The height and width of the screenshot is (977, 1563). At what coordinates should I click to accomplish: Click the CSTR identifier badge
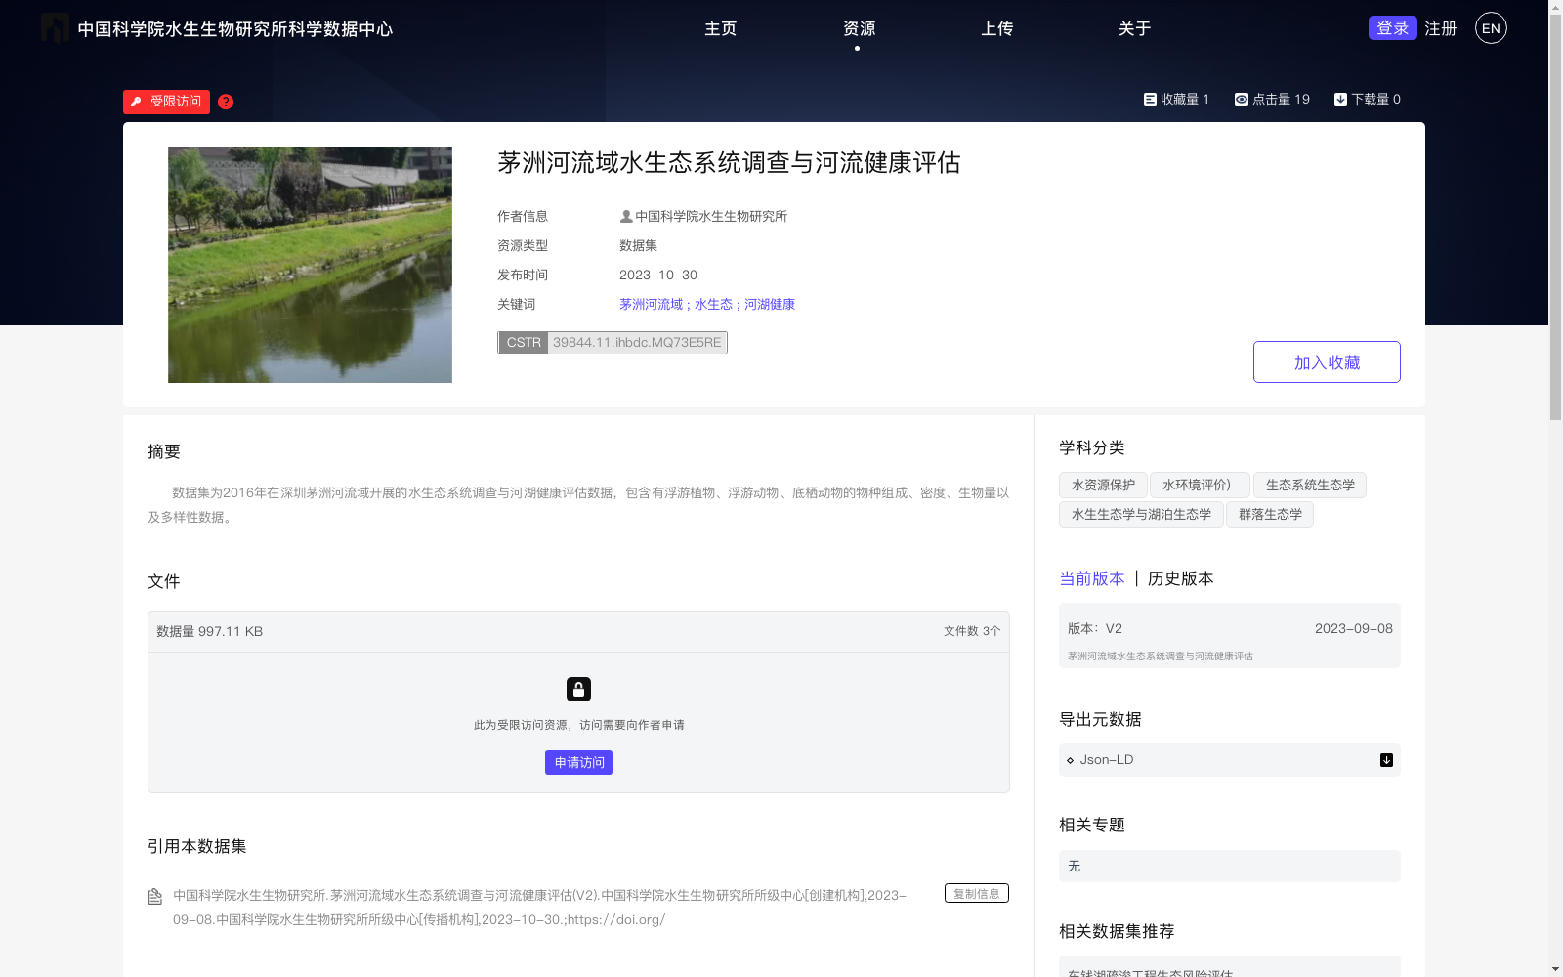tap(613, 343)
